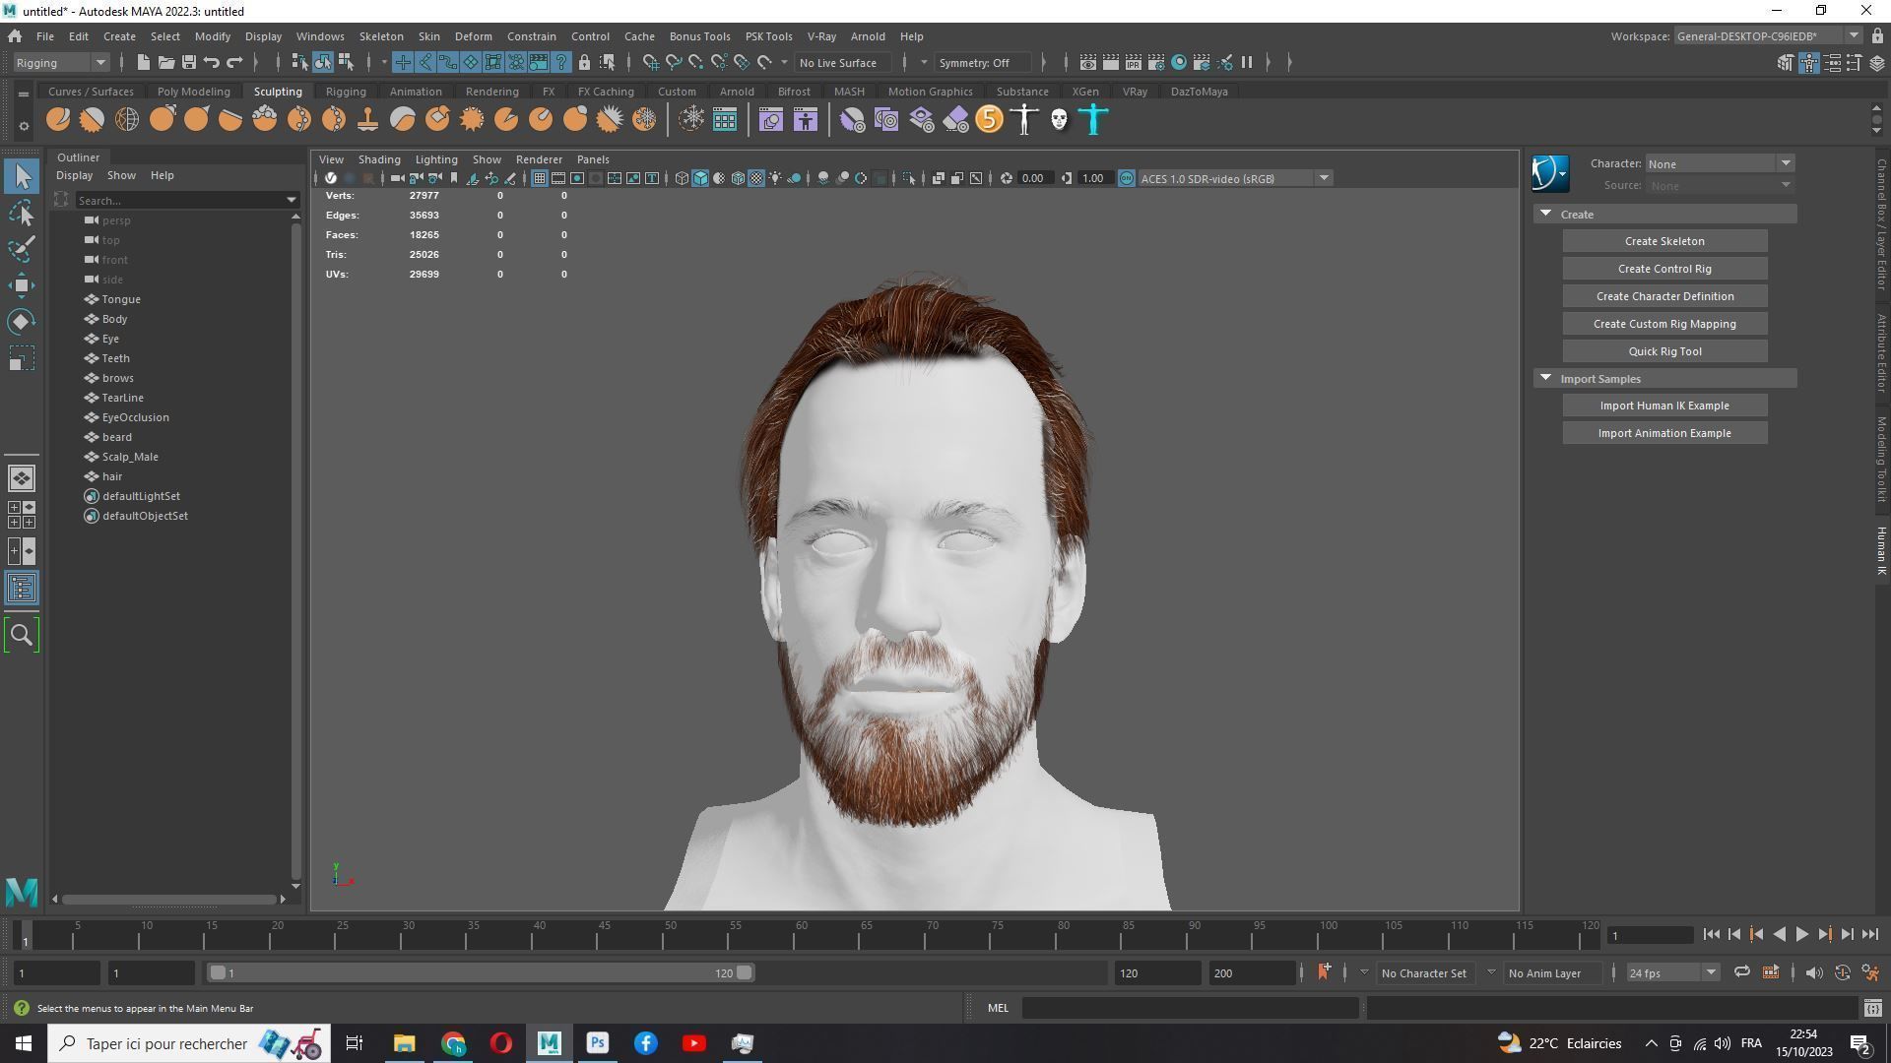This screenshot has width=1891, height=1063.
Task: Activate the Paint Selection tool
Action: coord(22,248)
